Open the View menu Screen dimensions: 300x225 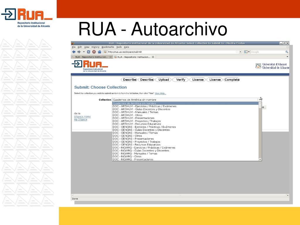(87, 47)
